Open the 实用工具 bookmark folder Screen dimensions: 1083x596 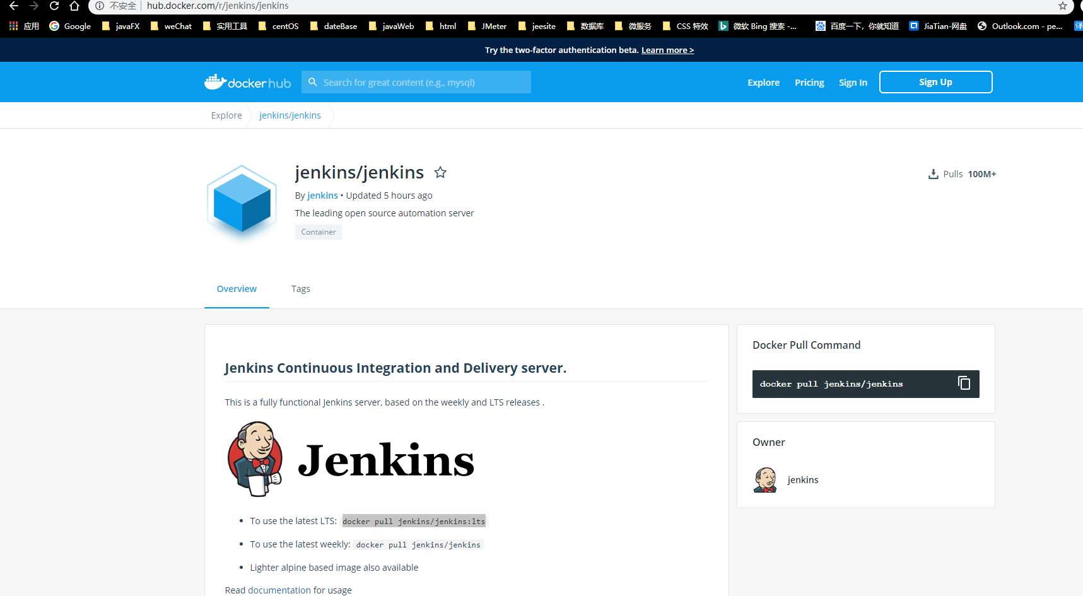click(225, 26)
